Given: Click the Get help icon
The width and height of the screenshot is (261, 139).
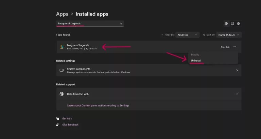Looking at the screenshot, I should [57, 118].
